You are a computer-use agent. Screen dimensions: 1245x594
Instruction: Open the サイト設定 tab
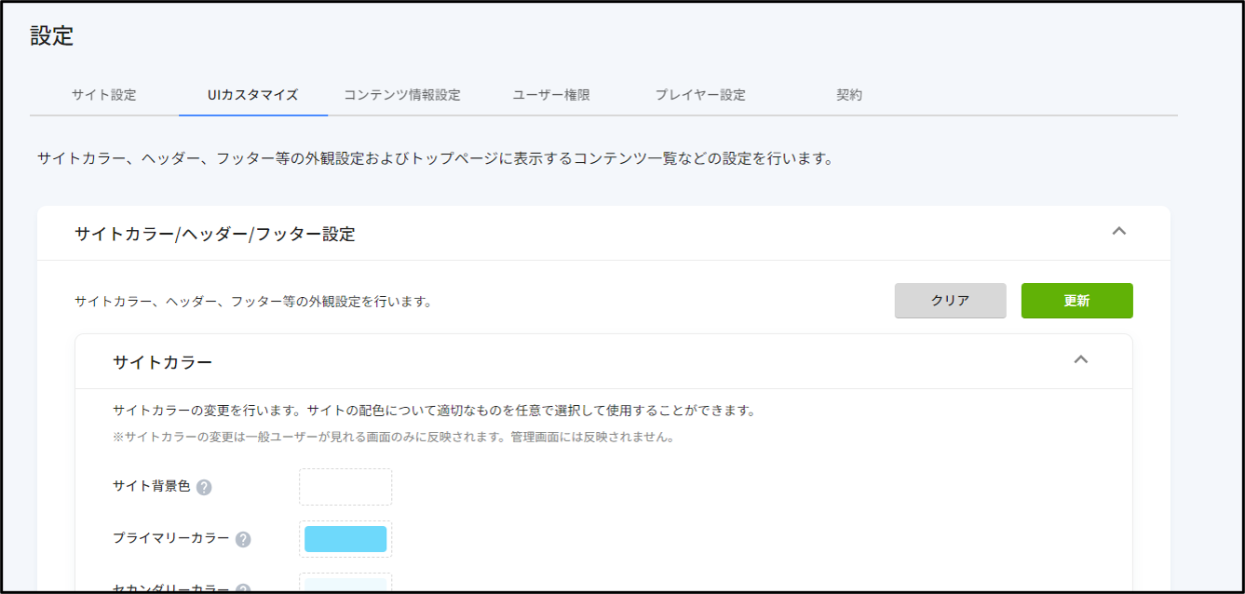tap(104, 95)
